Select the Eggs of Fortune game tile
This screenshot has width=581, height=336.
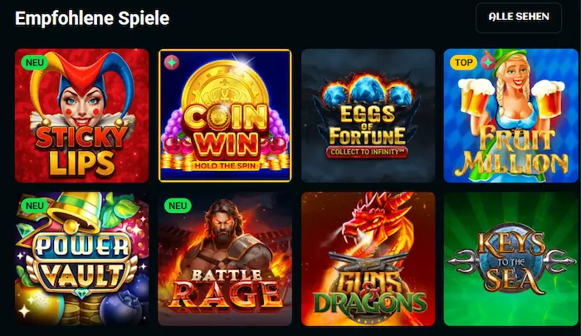368,115
